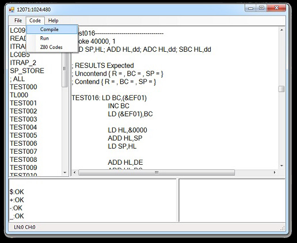Image resolution: width=297 pixels, height=243 pixels.
Task: Select TEST007 in the label list
Action: (24, 151)
